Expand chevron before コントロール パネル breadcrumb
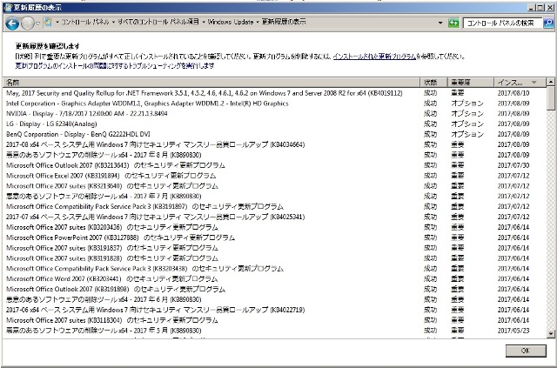Viewport: 557px width, 368px height. [x=57, y=22]
